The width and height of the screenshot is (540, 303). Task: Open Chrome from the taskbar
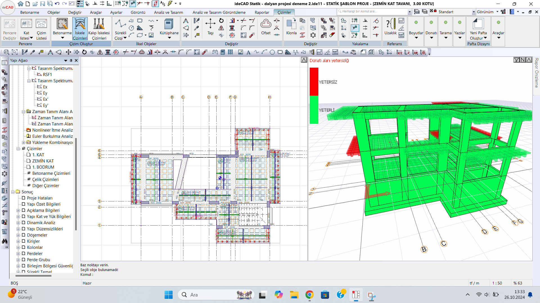tap(309, 295)
